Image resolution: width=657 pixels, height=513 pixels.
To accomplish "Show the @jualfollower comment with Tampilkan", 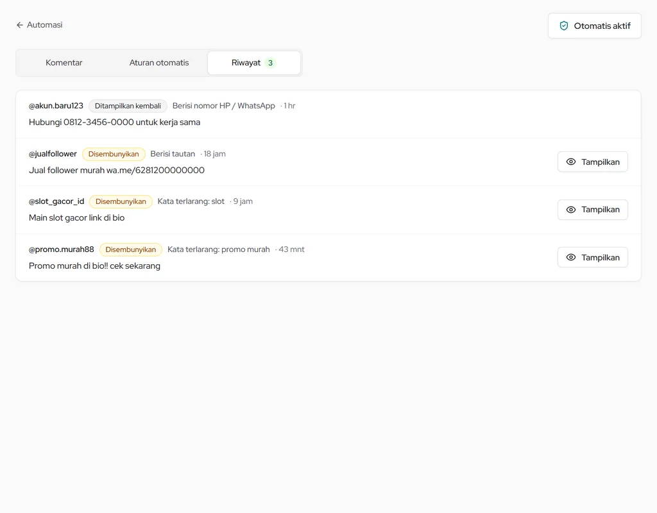I will click(592, 162).
